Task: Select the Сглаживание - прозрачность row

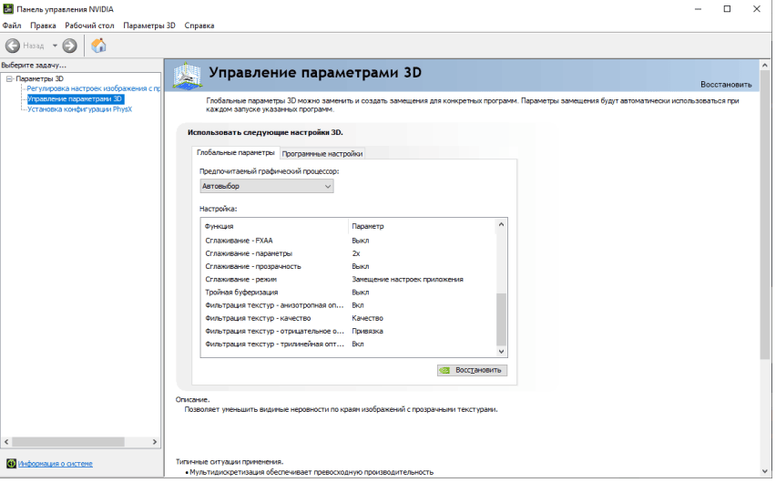Action: [350, 268]
